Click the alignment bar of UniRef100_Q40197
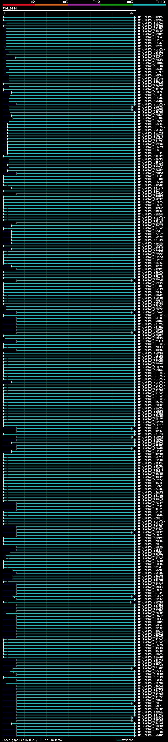 click(x=70, y=17)
